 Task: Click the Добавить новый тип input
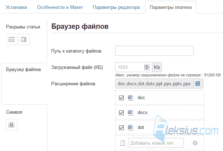pos(156,143)
